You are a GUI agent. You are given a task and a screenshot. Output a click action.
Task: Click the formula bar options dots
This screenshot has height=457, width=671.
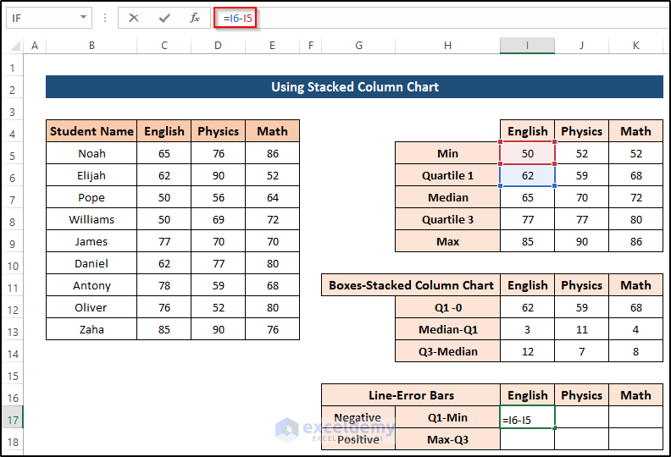[105, 18]
